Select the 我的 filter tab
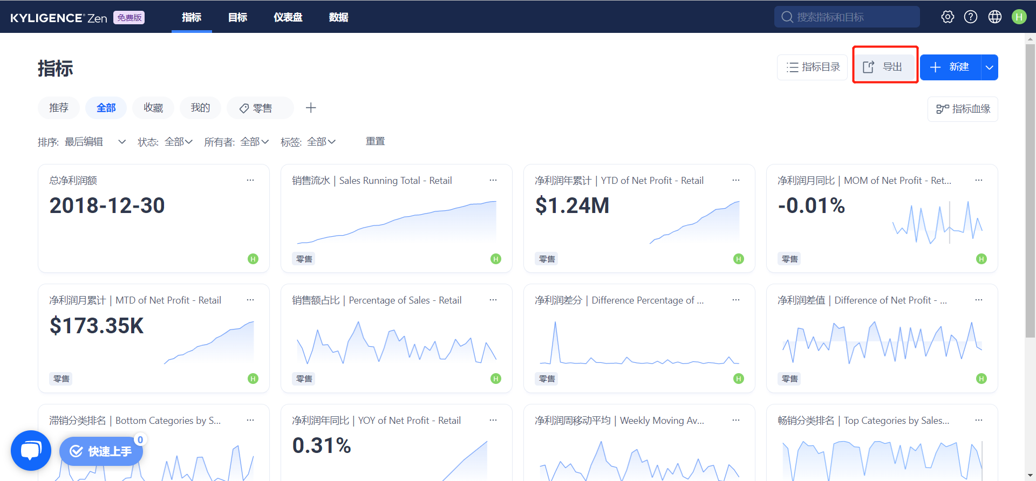Image resolution: width=1036 pixels, height=481 pixels. tap(200, 108)
